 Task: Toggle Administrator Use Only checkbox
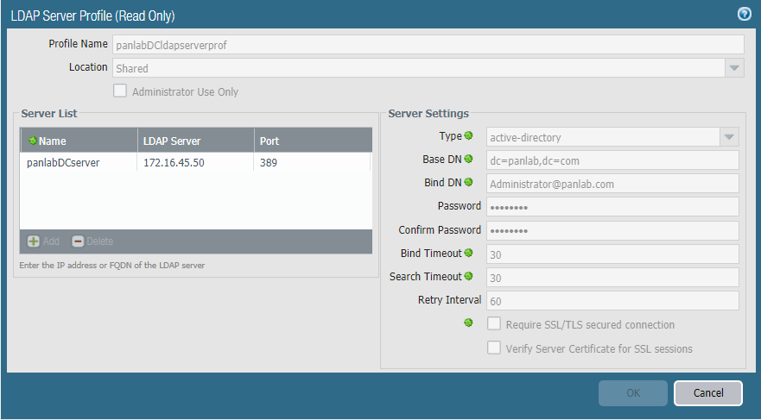pos(120,91)
